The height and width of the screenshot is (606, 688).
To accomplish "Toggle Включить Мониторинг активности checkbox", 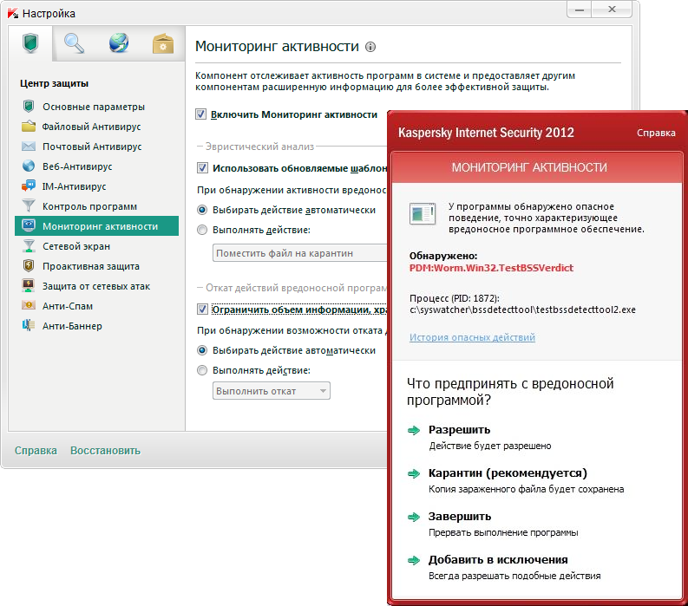I will point(201,114).
